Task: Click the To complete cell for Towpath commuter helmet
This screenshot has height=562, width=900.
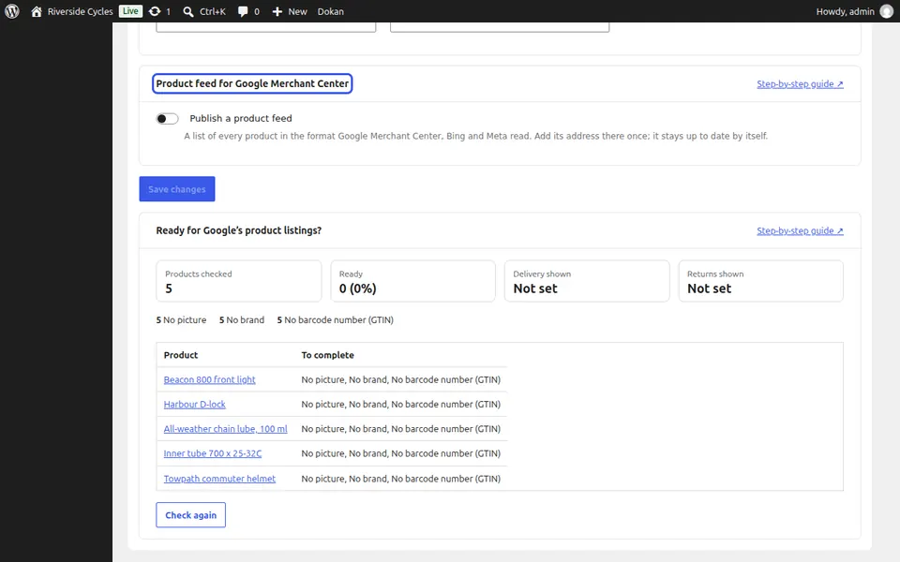Action: (400, 479)
